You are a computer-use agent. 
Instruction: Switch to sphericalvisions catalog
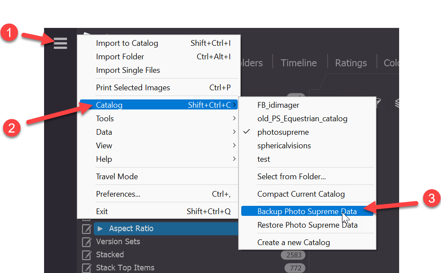307,145
